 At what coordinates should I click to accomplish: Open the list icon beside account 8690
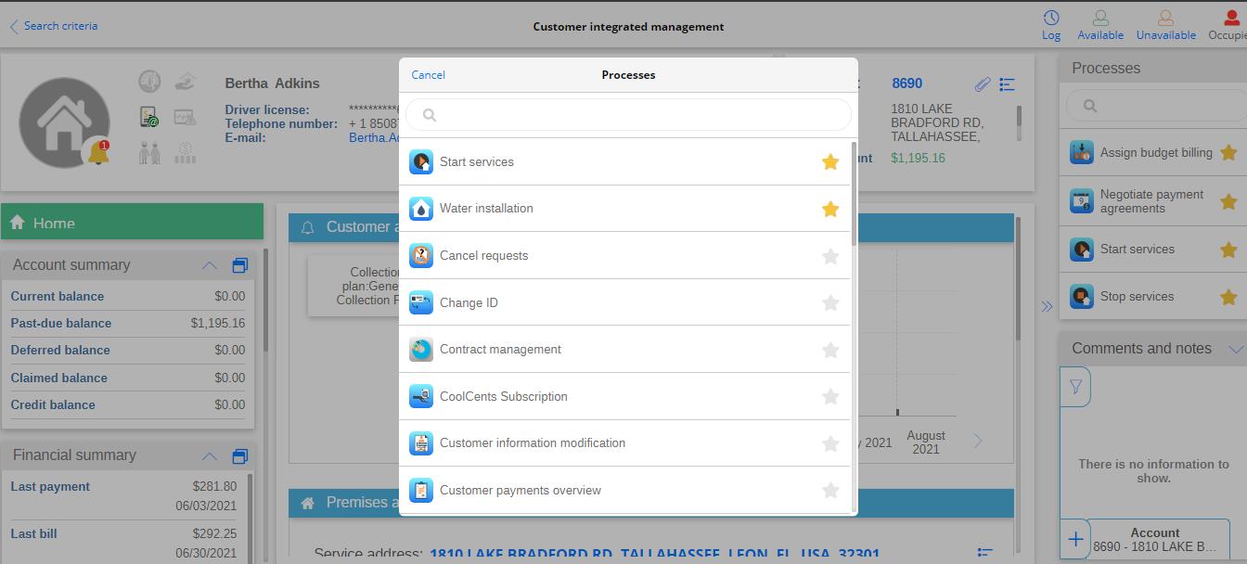(x=1007, y=84)
